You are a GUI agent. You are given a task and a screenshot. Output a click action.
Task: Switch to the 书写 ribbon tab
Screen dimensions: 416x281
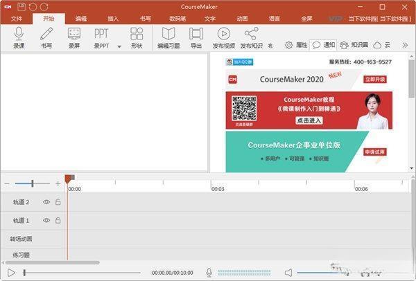146,19
